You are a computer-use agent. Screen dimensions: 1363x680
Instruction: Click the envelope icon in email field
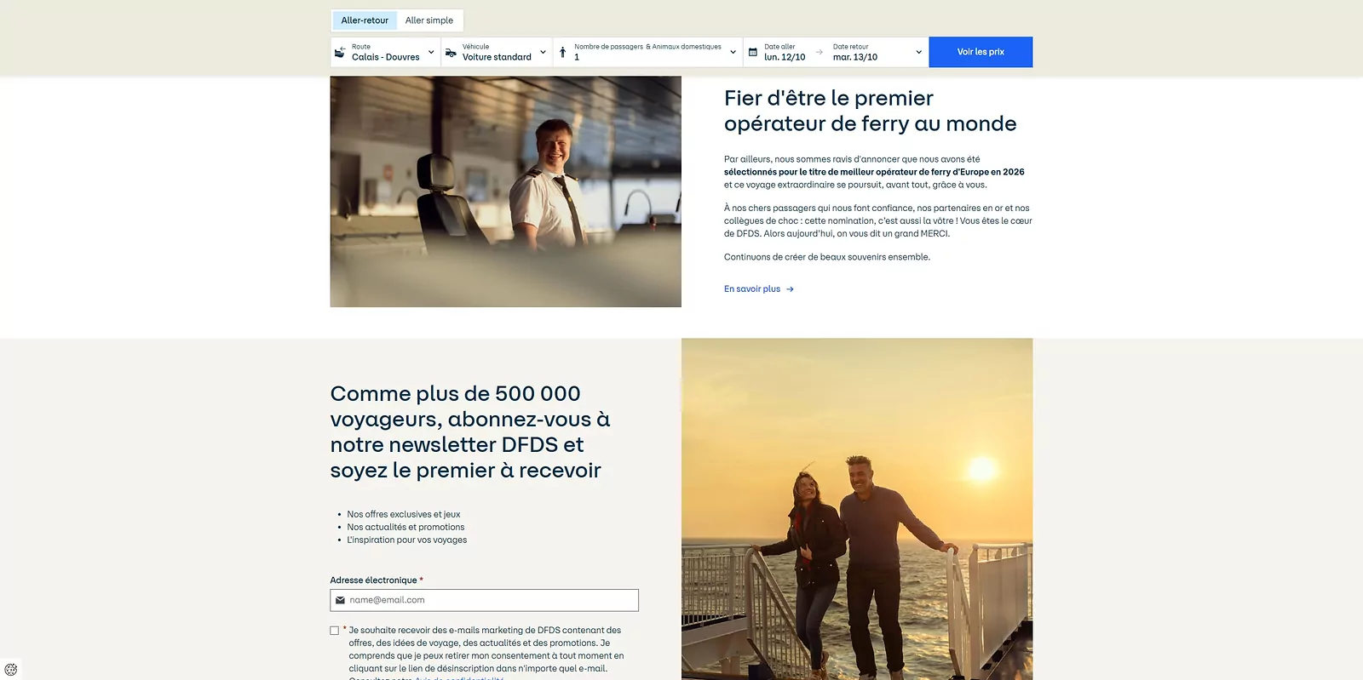(340, 600)
